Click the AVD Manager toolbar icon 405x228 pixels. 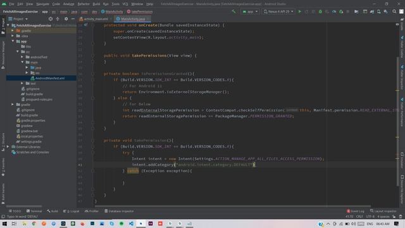(x=379, y=11)
